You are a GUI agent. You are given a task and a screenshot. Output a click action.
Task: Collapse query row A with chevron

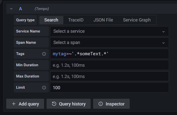[x=11, y=9]
